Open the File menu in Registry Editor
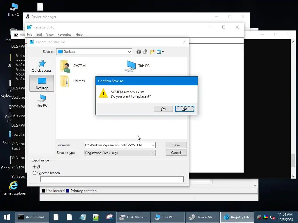The height and width of the screenshot is (223, 298). coord(30,35)
